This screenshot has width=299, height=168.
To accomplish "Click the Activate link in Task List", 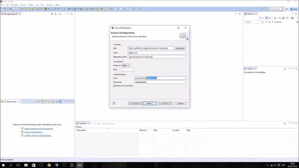I will 278,22.
